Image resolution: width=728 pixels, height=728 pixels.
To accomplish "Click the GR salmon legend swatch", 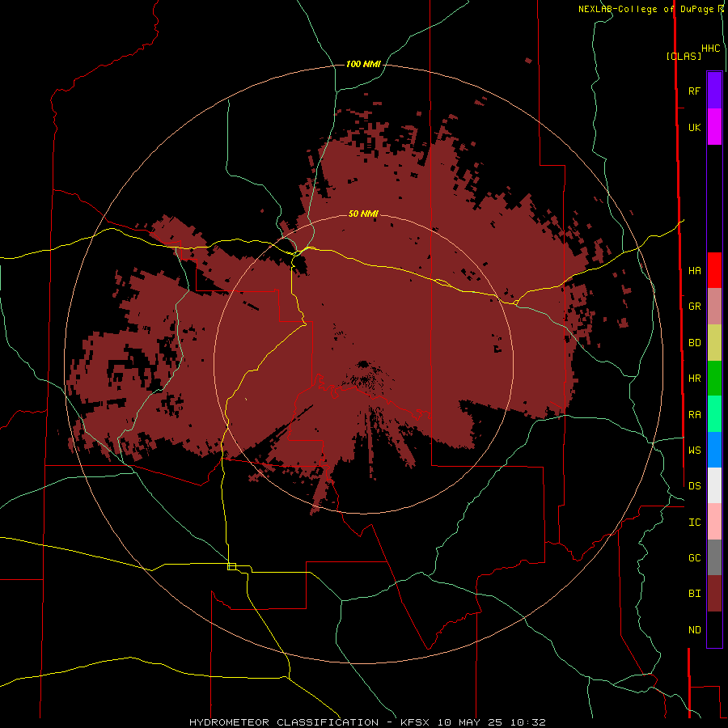I will click(x=714, y=307).
